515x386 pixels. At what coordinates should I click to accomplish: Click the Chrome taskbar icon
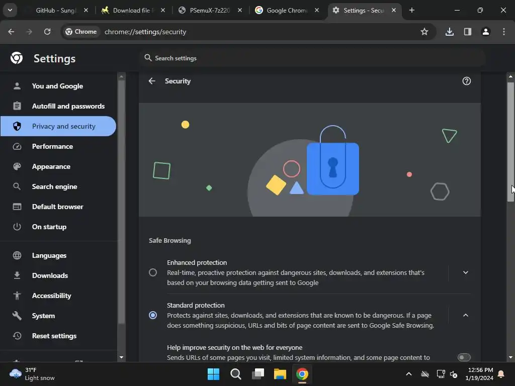pos(302,374)
